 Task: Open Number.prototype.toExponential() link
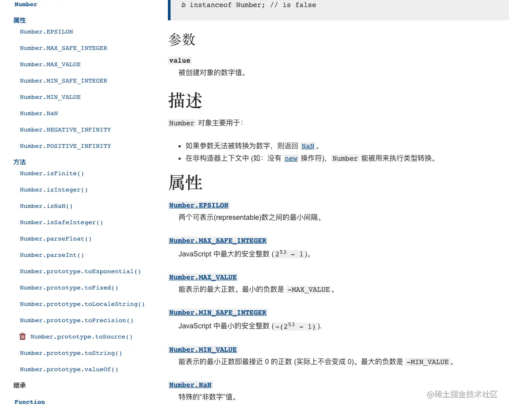[x=80, y=271]
